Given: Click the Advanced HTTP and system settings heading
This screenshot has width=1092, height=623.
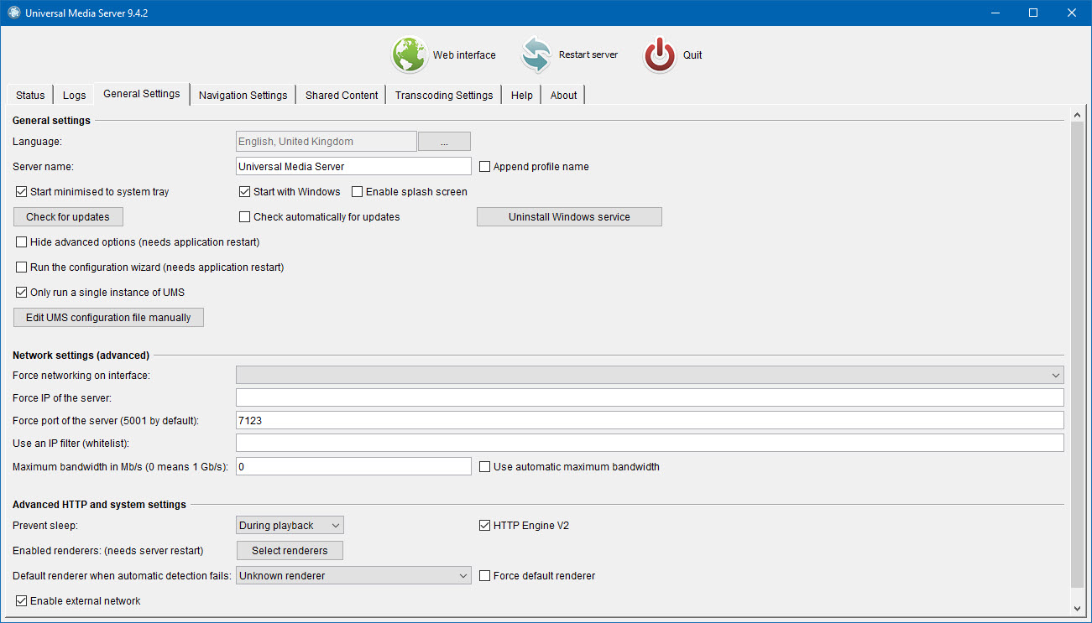Looking at the screenshot, I should tap(100, 505).
